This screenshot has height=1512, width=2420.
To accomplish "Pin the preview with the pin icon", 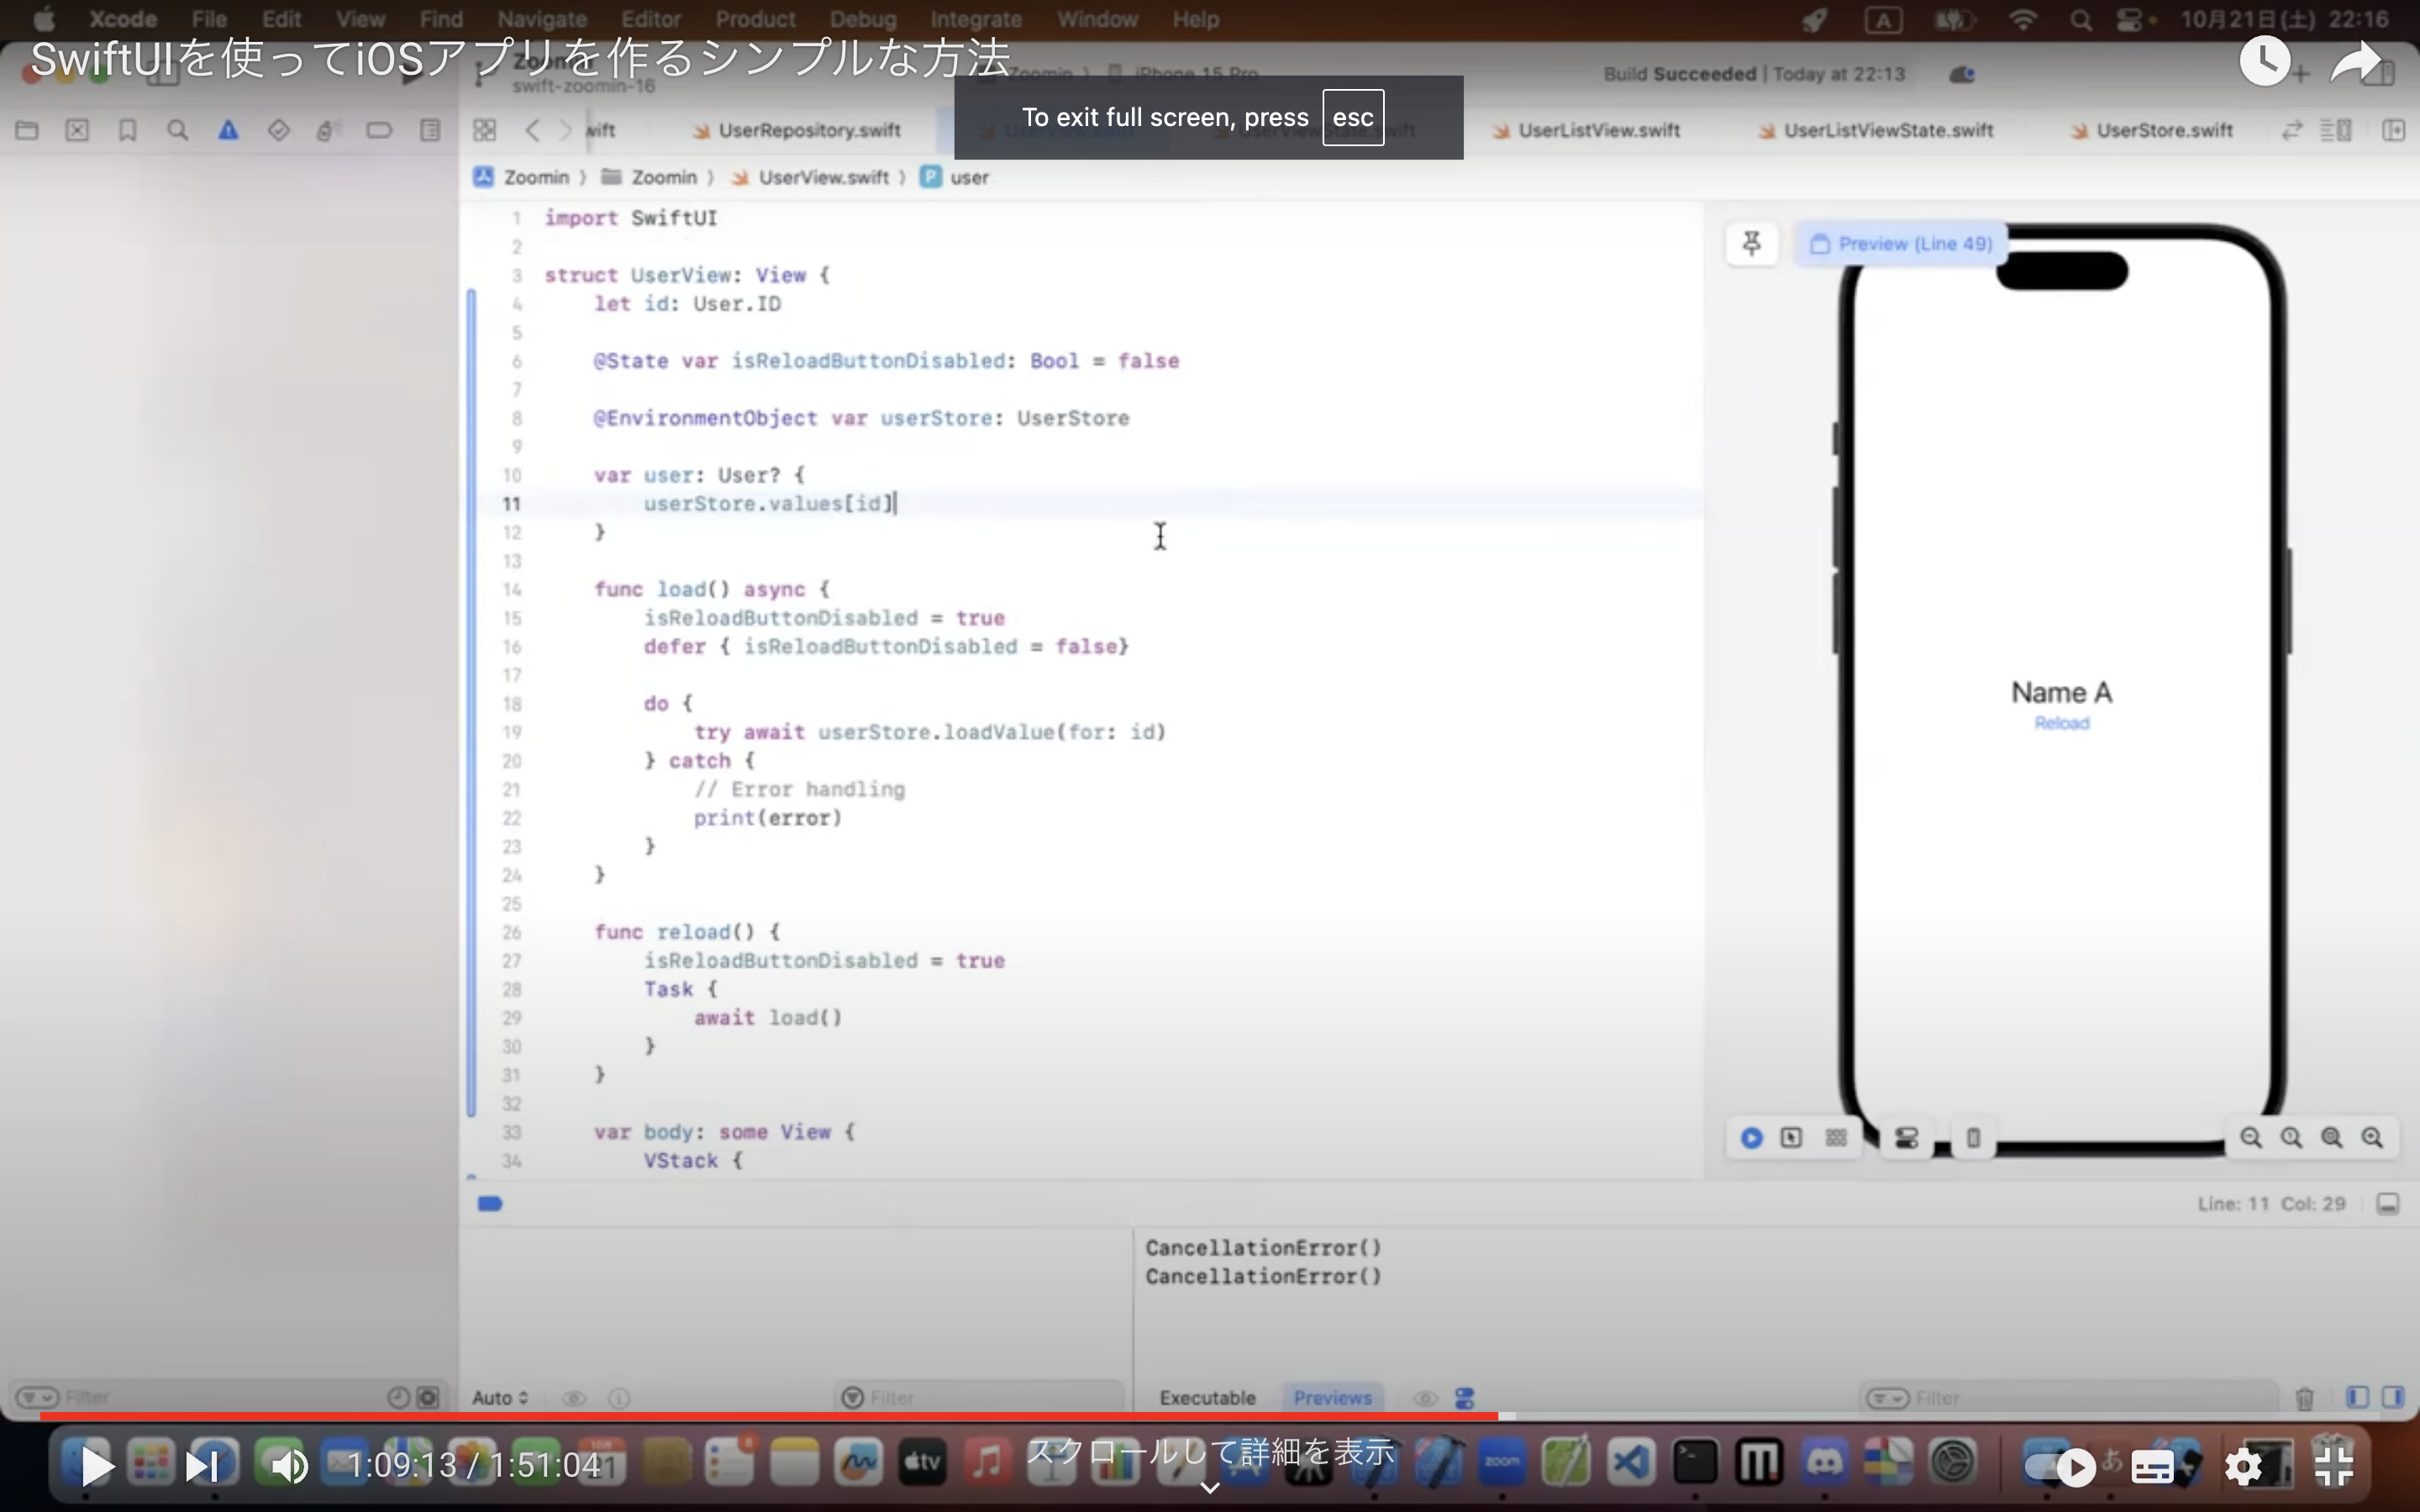I will (1751, 244).
